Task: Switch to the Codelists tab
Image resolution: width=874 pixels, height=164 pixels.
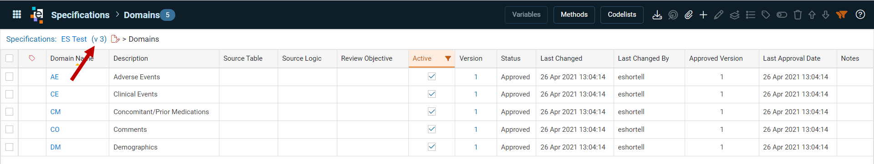Action: click(x=622, y=14)
